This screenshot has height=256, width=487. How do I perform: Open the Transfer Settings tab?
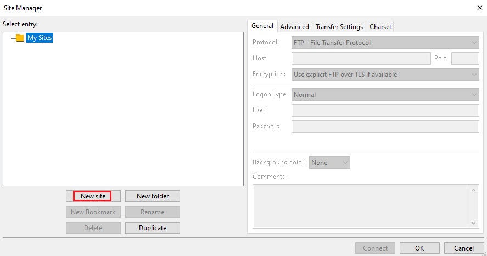(x=339, y=27)
